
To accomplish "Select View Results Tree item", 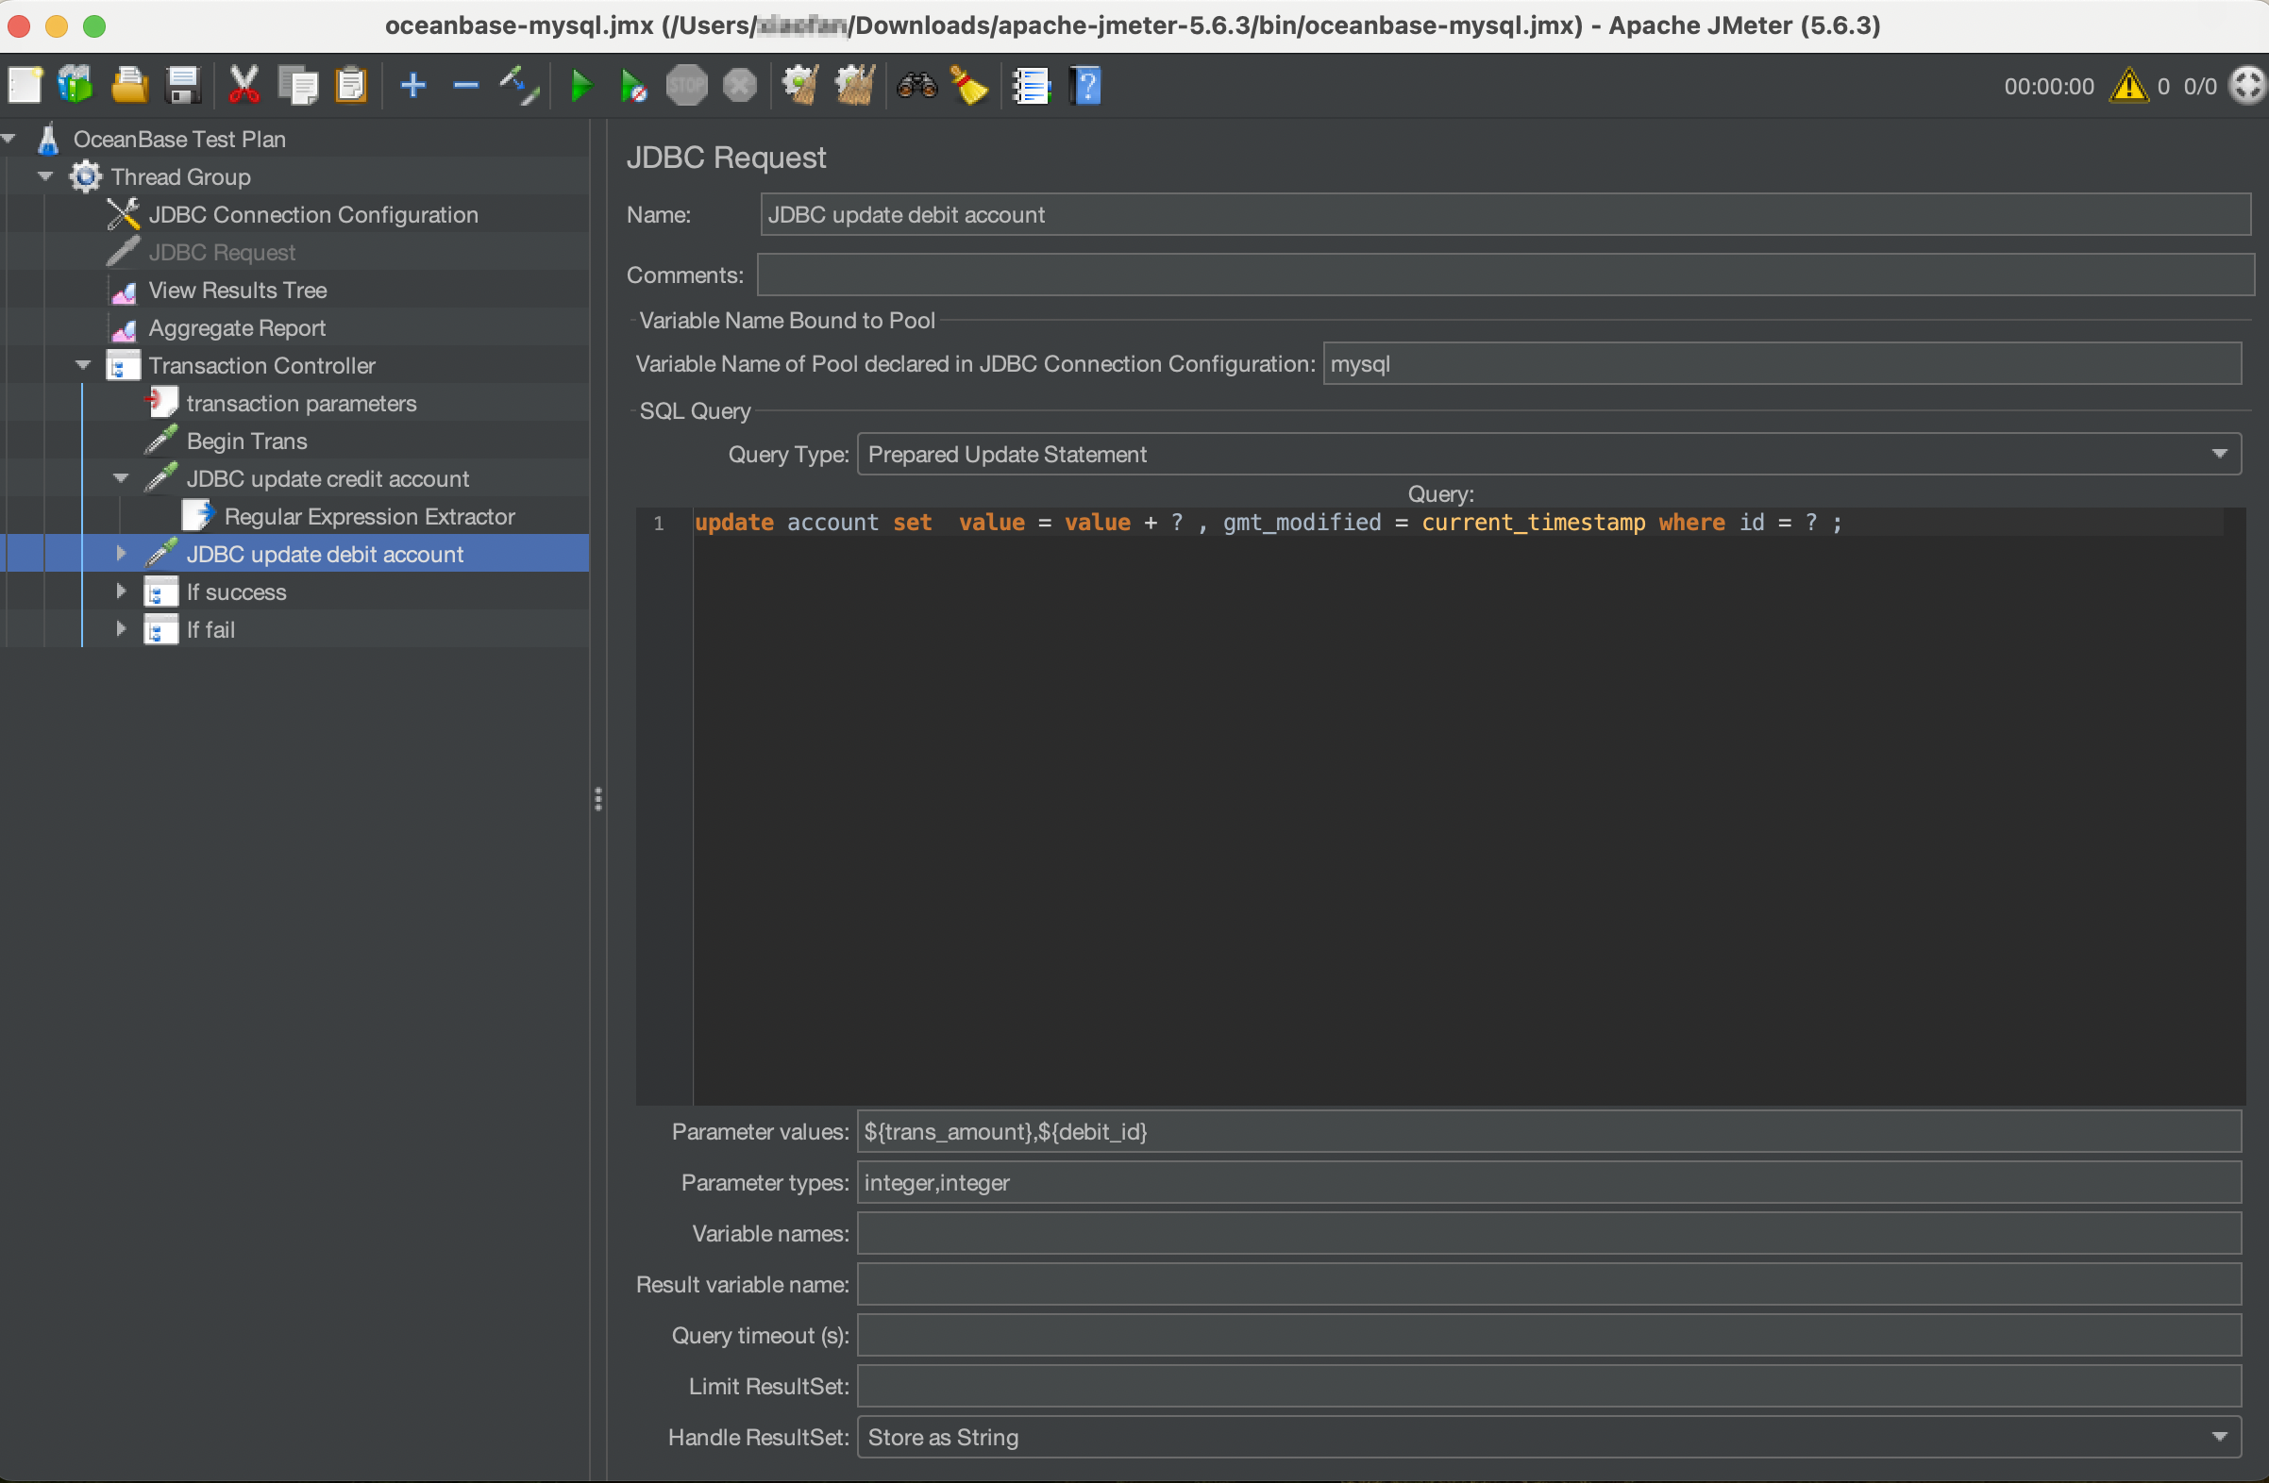I will pyautogui.click(x=238, y=290).
